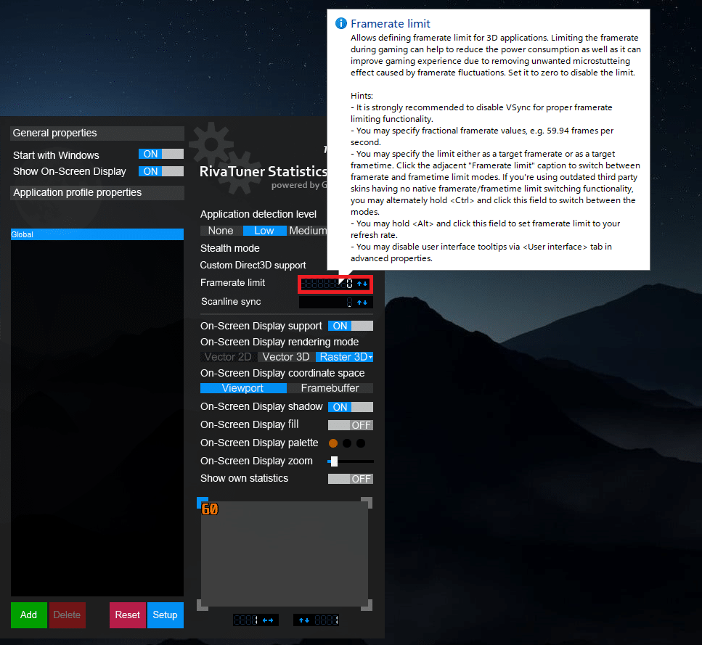The image size is (702, 645).
Task: Click the orange 60 OSD preview counter
Action: point(210,509)
